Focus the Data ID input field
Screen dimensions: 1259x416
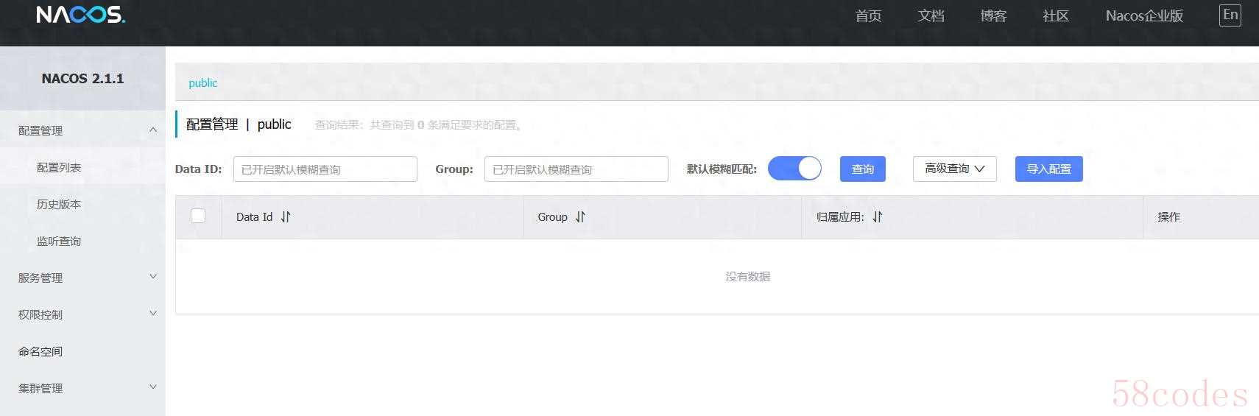(325, 169)
